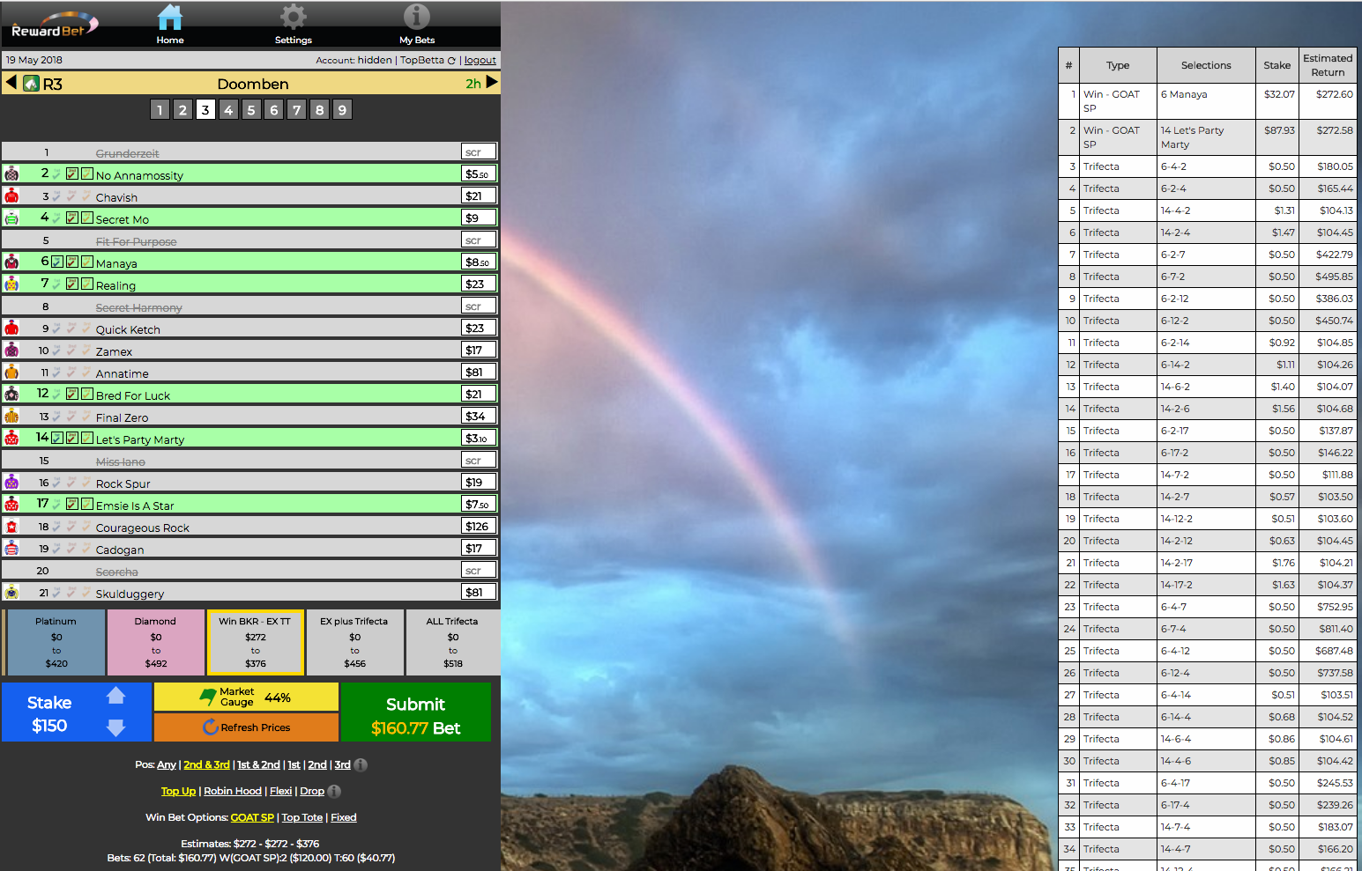
Task: Click the jockey silks of Secret Mo
Action: tap(11, 218)
